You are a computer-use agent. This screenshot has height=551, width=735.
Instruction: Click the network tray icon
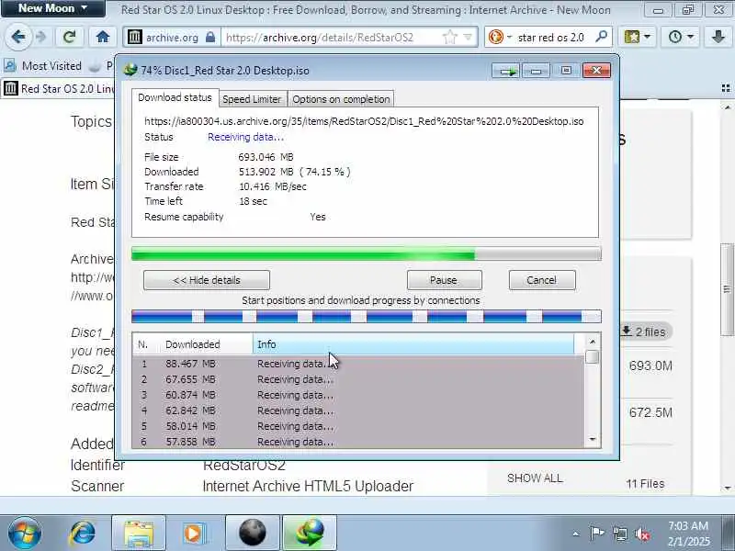click(x=620, y=534)
